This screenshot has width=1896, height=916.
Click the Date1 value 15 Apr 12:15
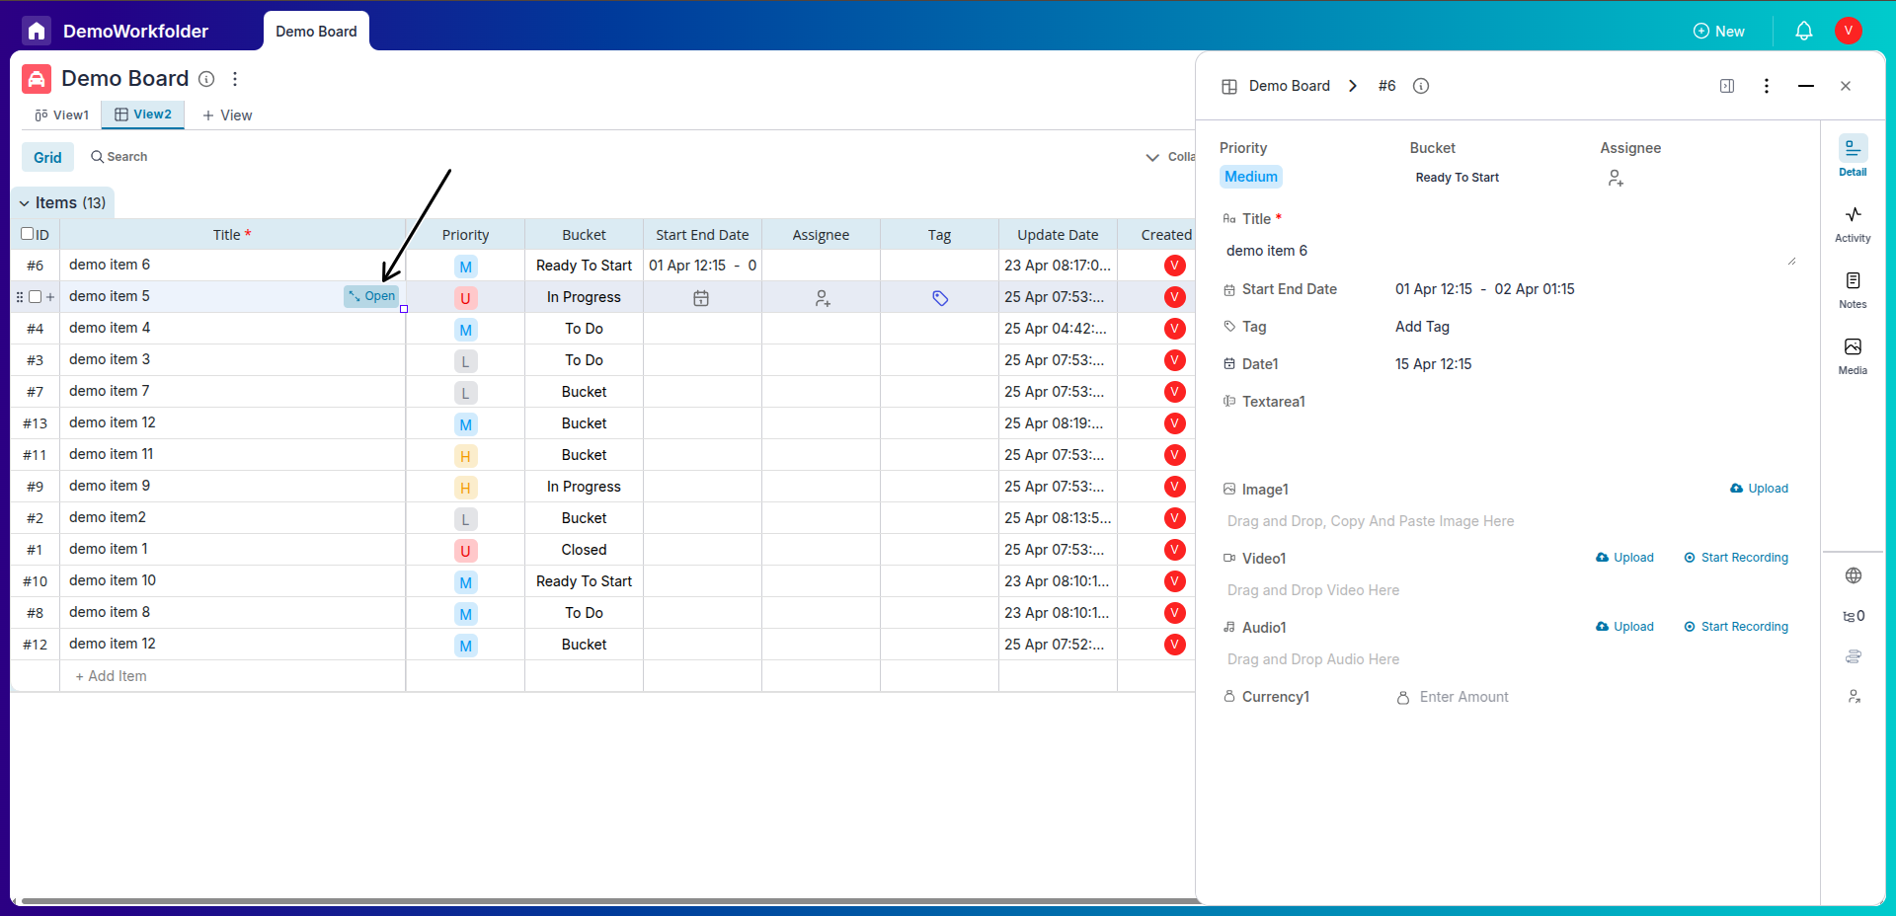pos(1433,364)
